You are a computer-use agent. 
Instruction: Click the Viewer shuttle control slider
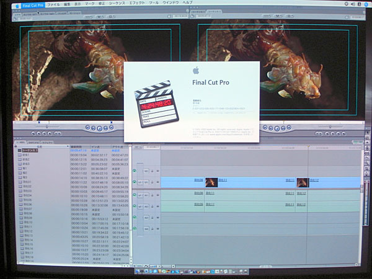coord(47,126)
